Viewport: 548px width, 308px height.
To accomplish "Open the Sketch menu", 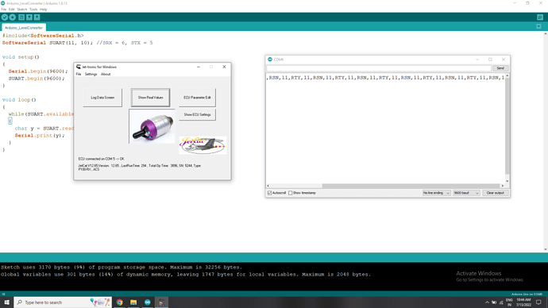I will tap(22, 10).
